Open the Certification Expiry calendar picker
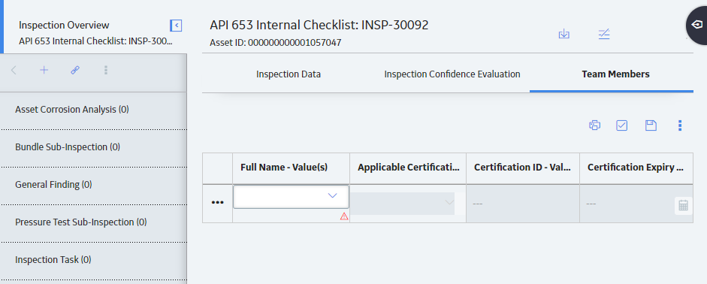 click(683, 206)
